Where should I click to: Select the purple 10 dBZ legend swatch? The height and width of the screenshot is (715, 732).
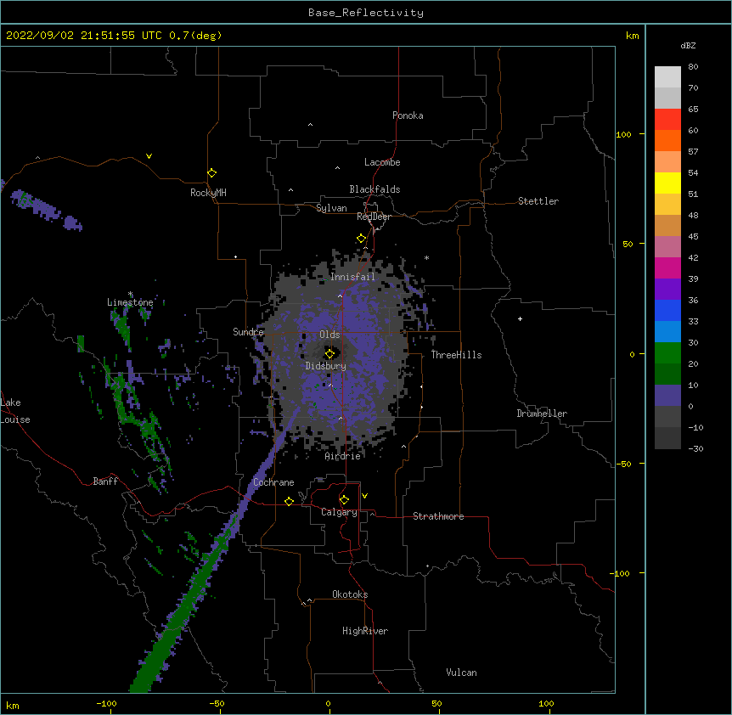[x=667, y=396]
